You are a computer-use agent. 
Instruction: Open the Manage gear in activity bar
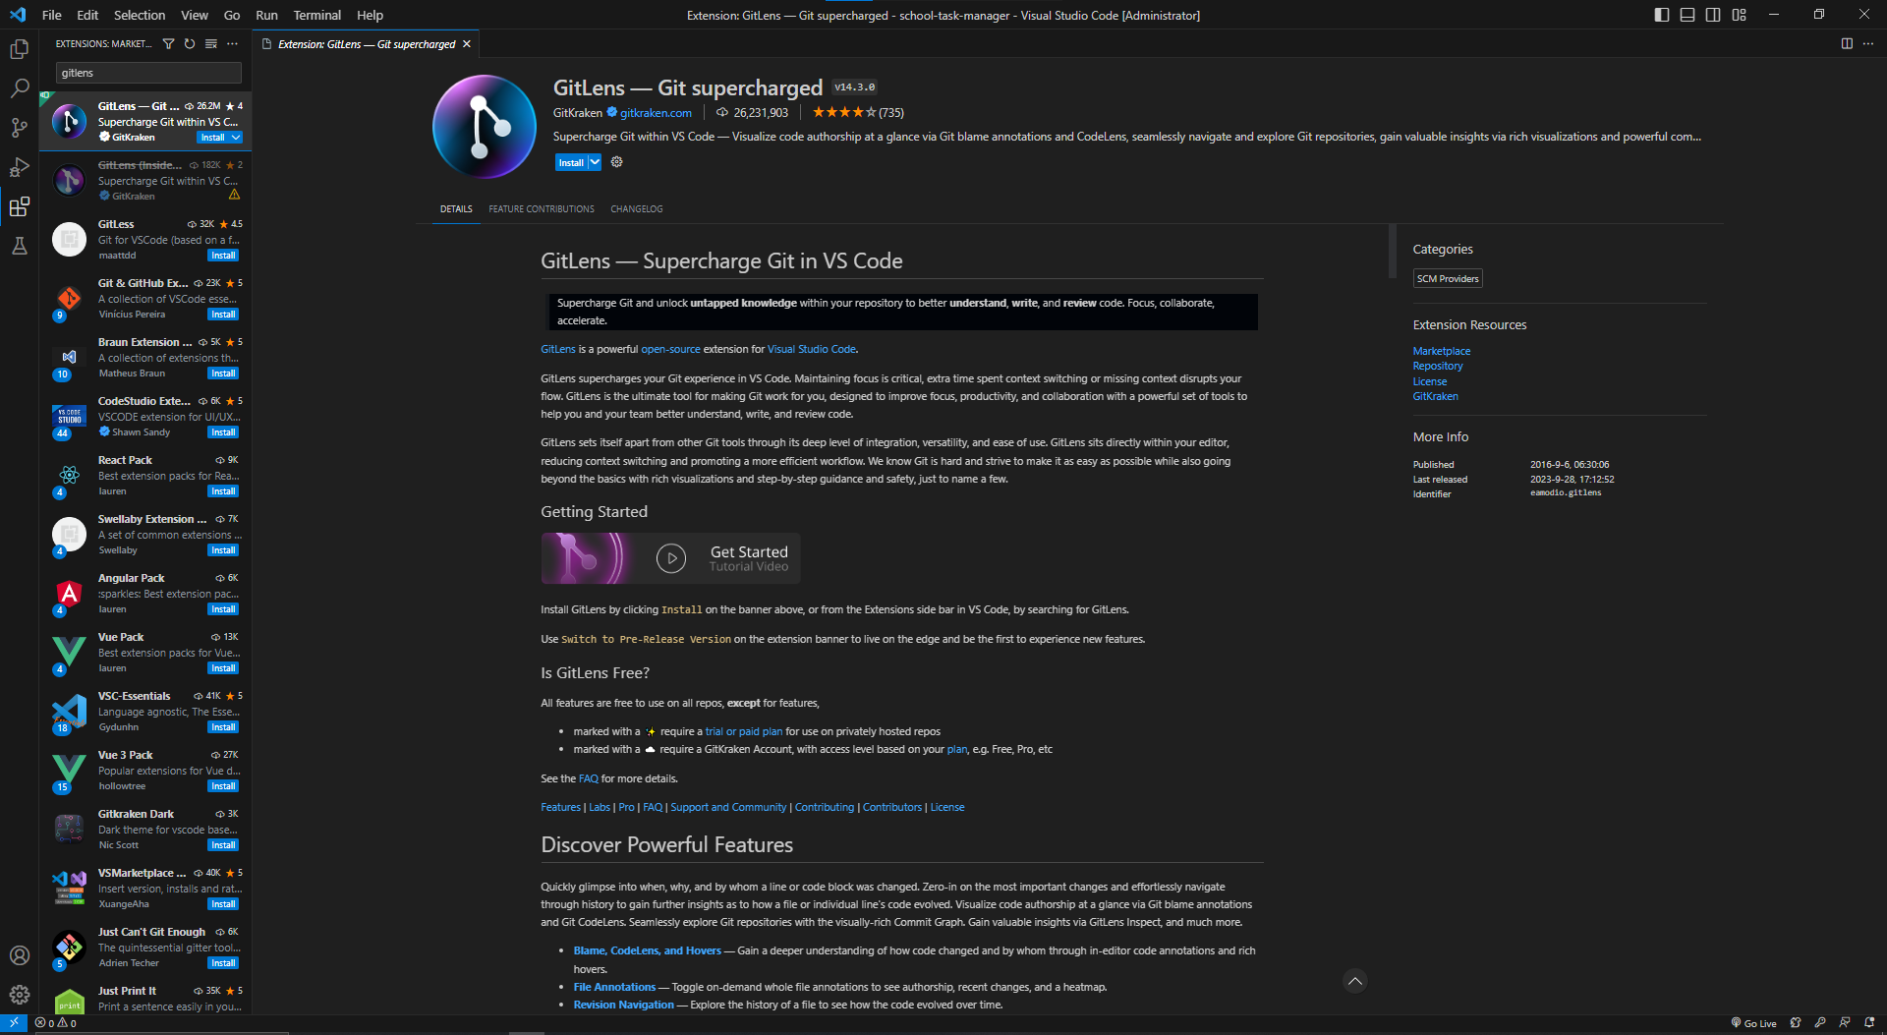[x=19, y=995]
